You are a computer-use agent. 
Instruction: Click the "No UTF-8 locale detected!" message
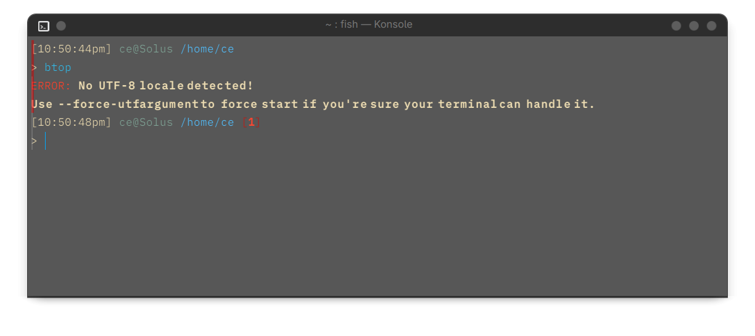tap(166, 86)
